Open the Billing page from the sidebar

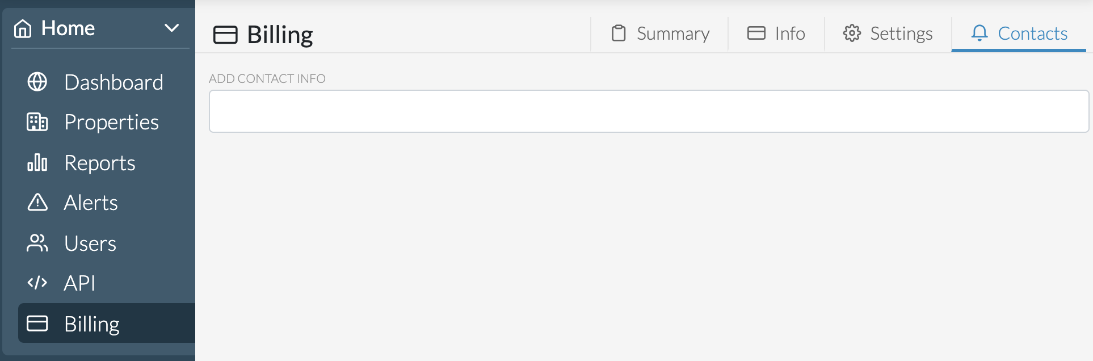91,324
